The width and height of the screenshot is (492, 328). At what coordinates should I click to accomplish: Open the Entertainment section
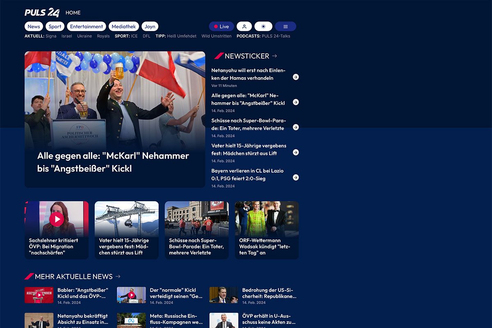click(x=87, y=27)
